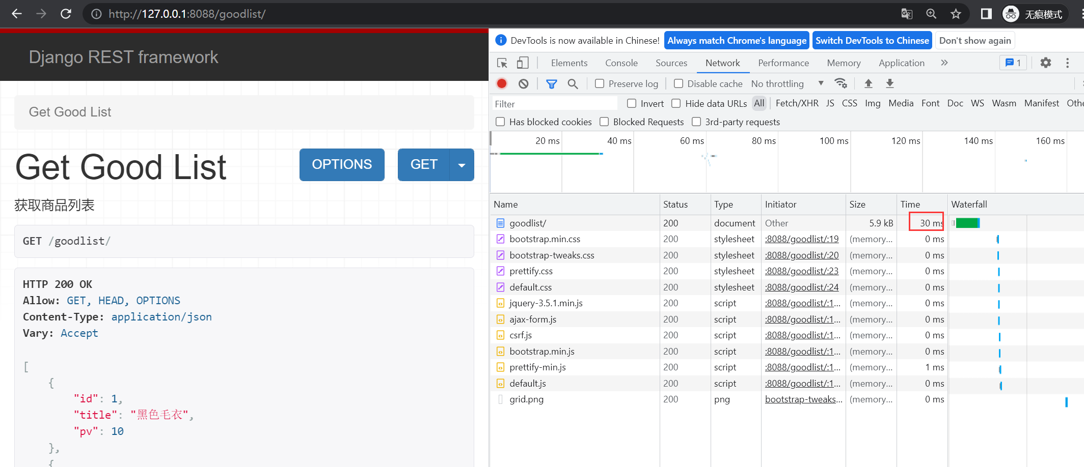Show only Img requests

[873, 103]
